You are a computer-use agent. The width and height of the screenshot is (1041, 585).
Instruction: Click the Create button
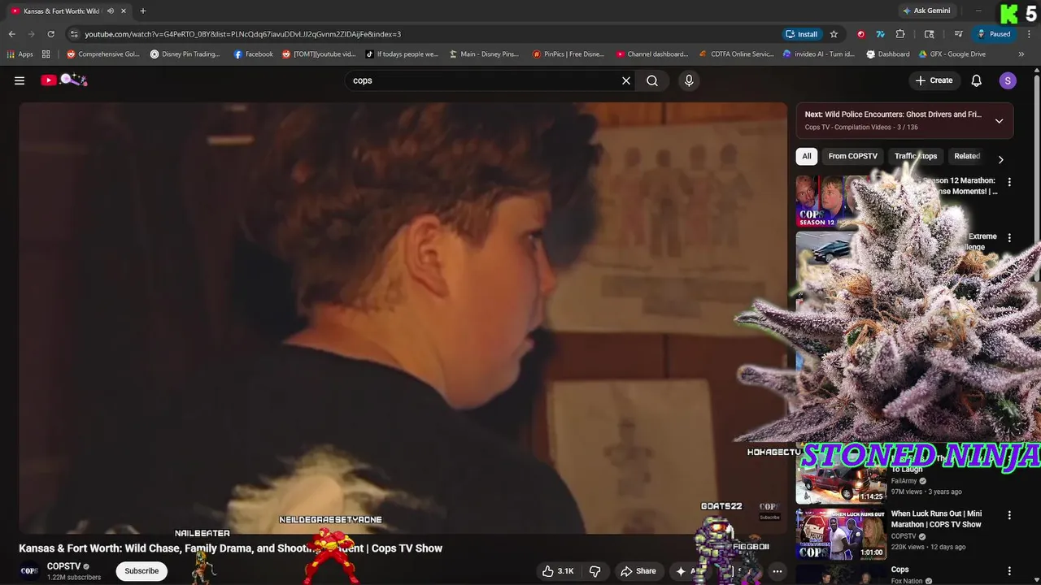click(934, 80)
